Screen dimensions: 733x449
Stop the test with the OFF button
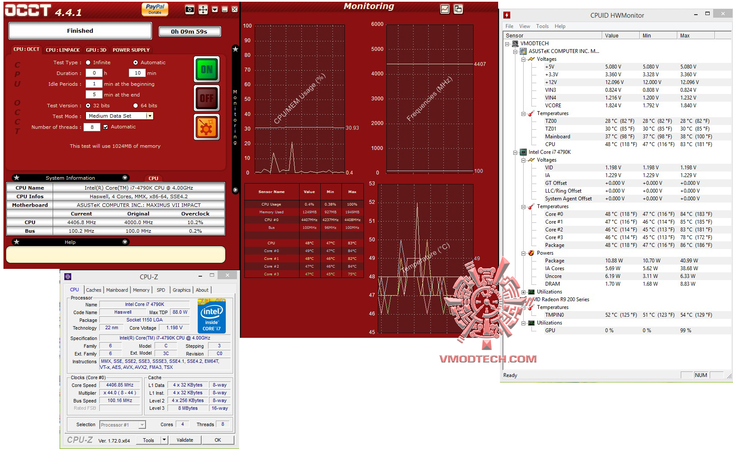click(x=206, y=98)
